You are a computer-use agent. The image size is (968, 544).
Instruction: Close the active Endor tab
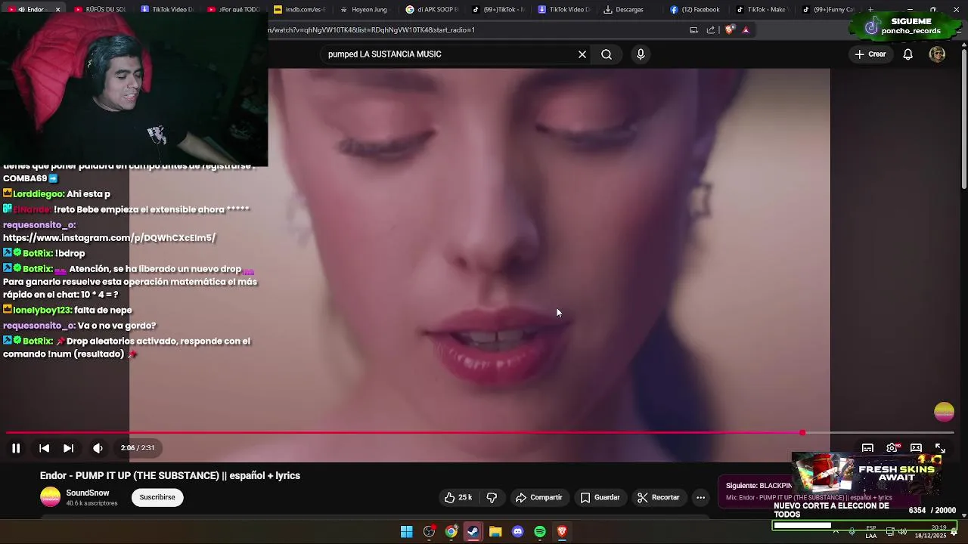click(57, 10)
